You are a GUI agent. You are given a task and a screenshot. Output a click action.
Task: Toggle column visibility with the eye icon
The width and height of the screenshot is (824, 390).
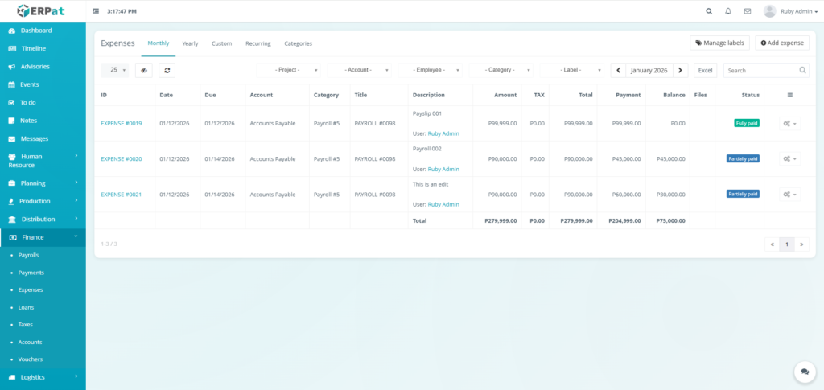coord(144,70)
